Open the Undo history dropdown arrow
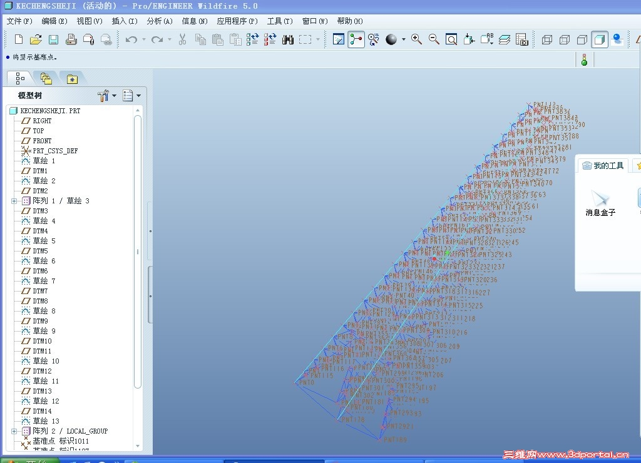641x463 pixels. (x=144, y=39)
